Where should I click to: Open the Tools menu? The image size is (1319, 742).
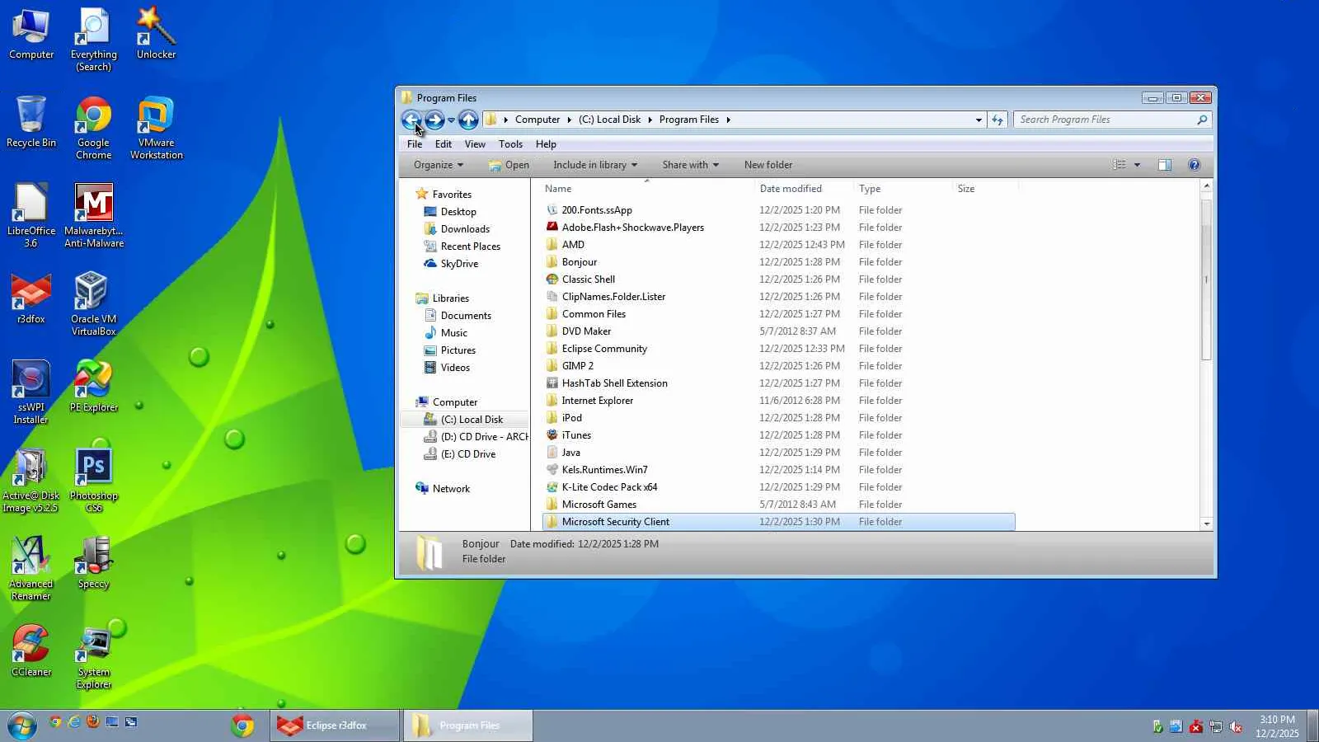510,144
